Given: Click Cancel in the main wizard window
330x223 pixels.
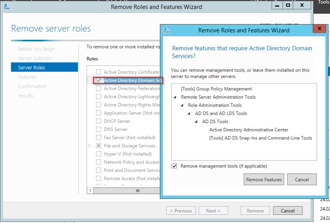Looking at the screenshot, I should pyautogui.click(x=288, y=211).
